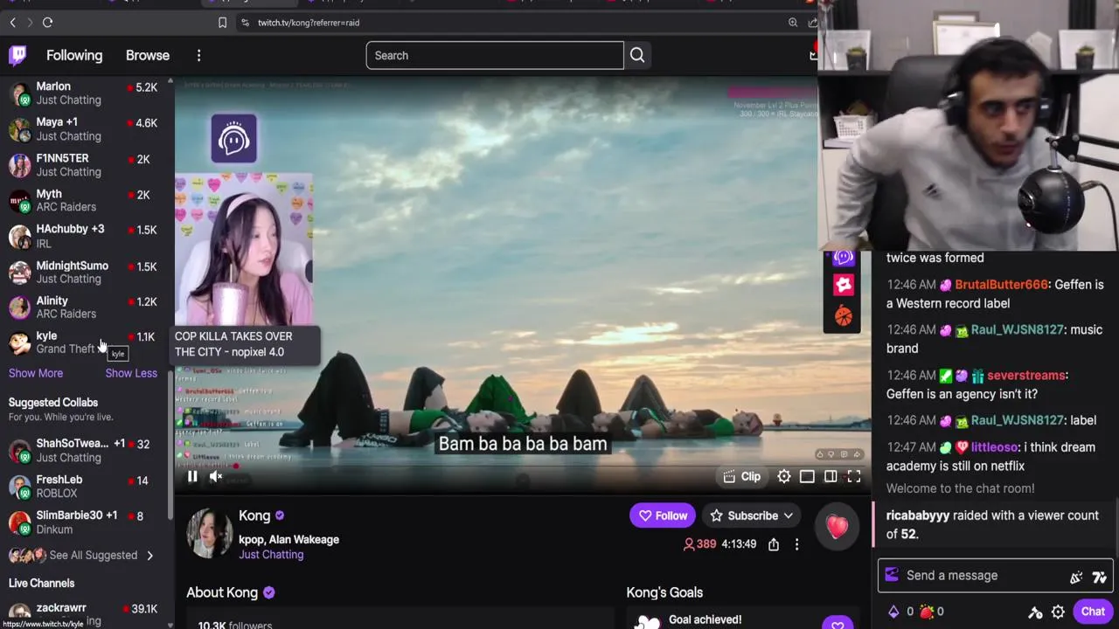Screen dimensions: 1119x629
Task: Open ShahSoTwea... +1 suggested collab
Action: click(83, 451)
